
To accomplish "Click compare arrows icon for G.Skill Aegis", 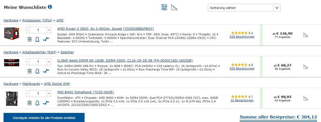I will pos(46,71).
